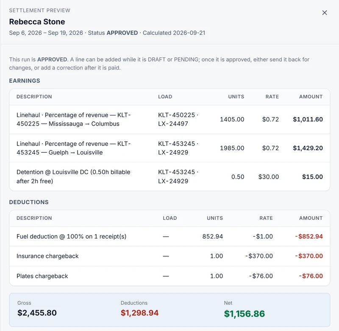Click the Net total $1,156.86
339x331 pixels.
pyautogui.click(x=245, y=314)
